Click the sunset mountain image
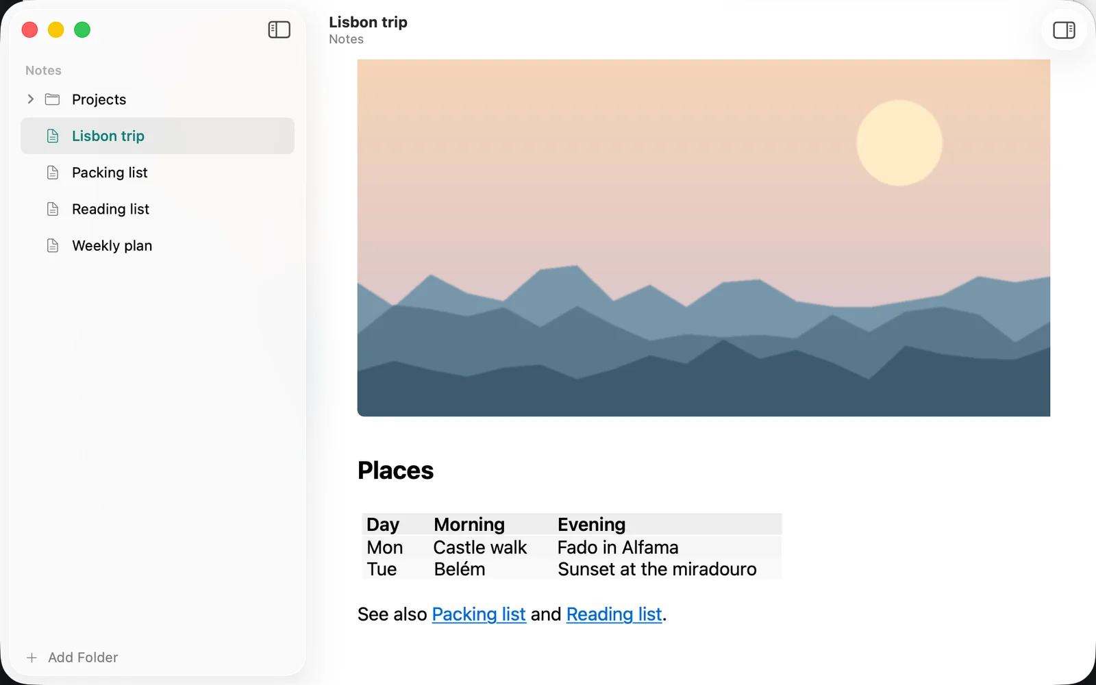Image resolution: width=1096 pixels, height=685 pixels. [703, 238]
